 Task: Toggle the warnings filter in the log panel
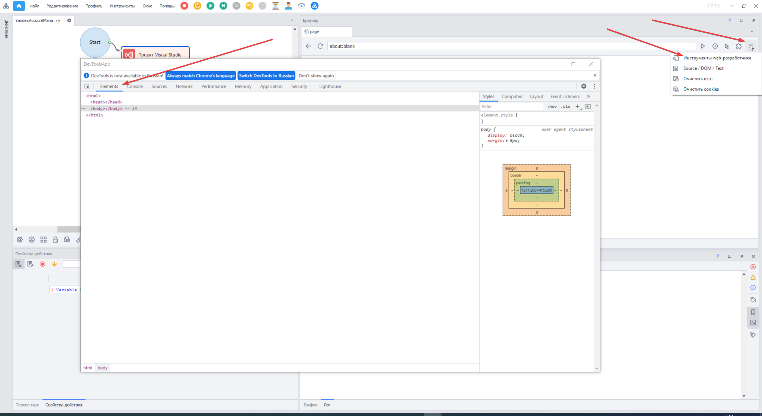pos(753,277)
